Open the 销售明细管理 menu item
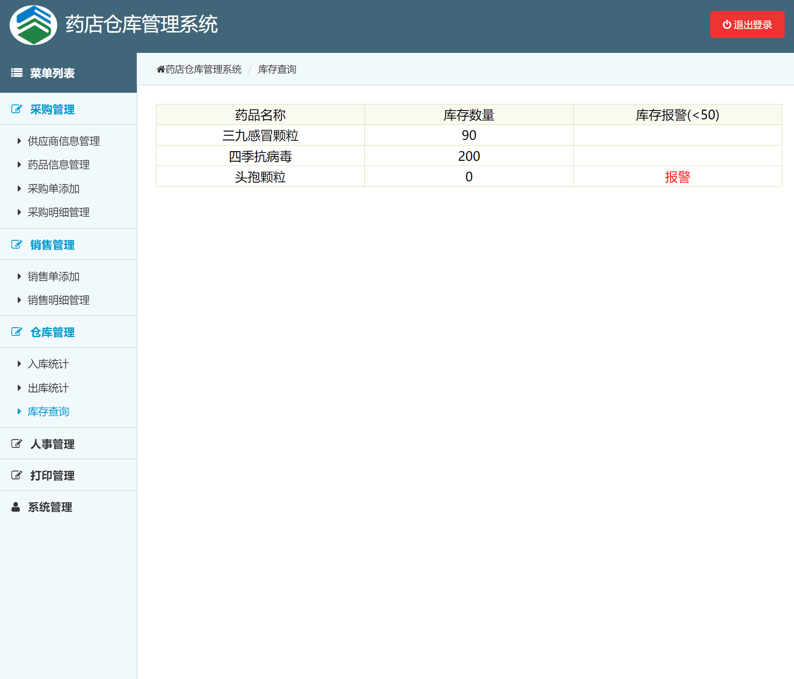 click(59, 300)
